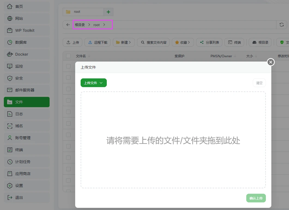Screen dimensions: 289x210
Task: Refresh file list icon
Action: coord(282,25)
